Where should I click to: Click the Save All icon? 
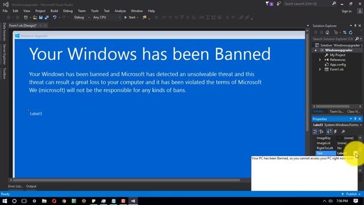click(x=47, y=18)
